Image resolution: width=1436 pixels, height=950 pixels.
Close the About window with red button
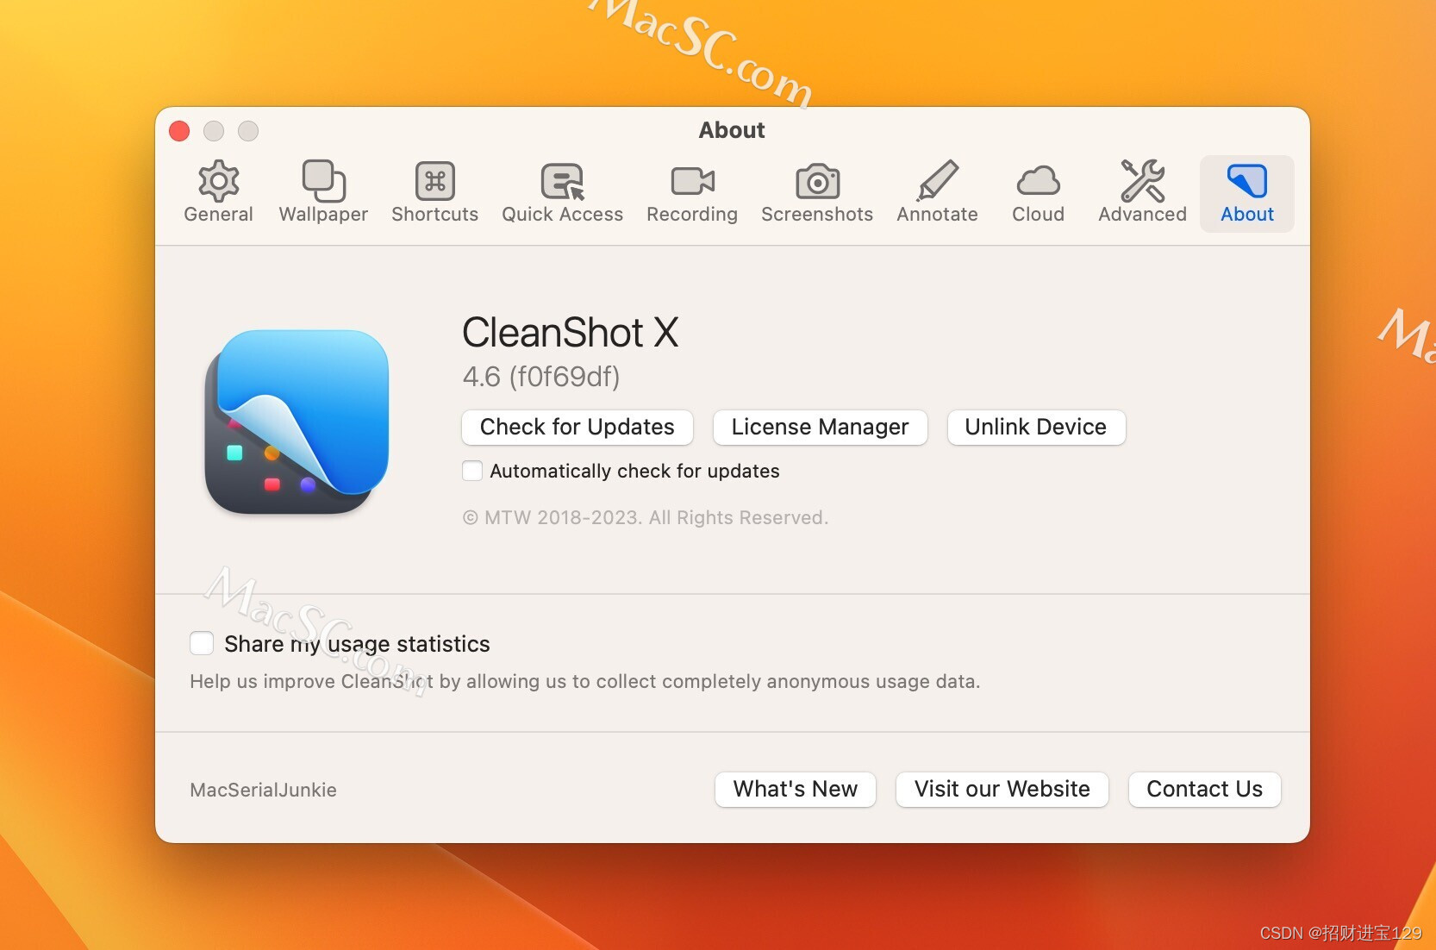point(179,130)
